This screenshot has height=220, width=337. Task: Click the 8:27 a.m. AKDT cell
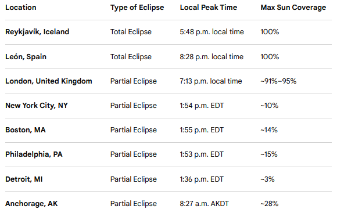point(205,204)
